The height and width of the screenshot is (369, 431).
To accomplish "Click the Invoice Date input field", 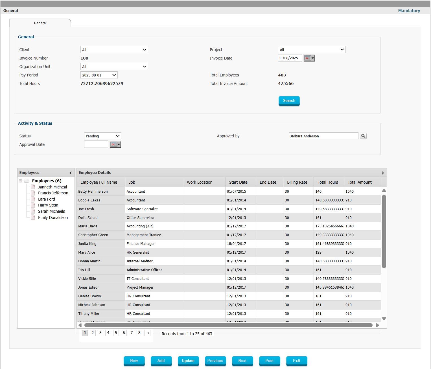I will coord(290,58).
